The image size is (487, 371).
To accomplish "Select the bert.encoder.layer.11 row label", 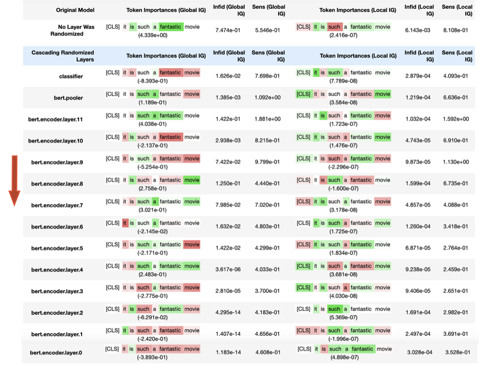I will click(x=56, y=119).
